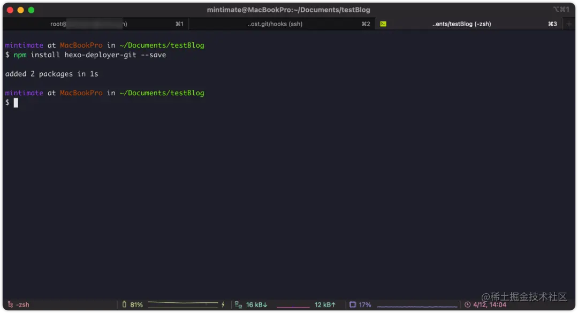Click the ⌘3 shortcut label on third tab
578x313 pixels.
click(x=552, y=24)
